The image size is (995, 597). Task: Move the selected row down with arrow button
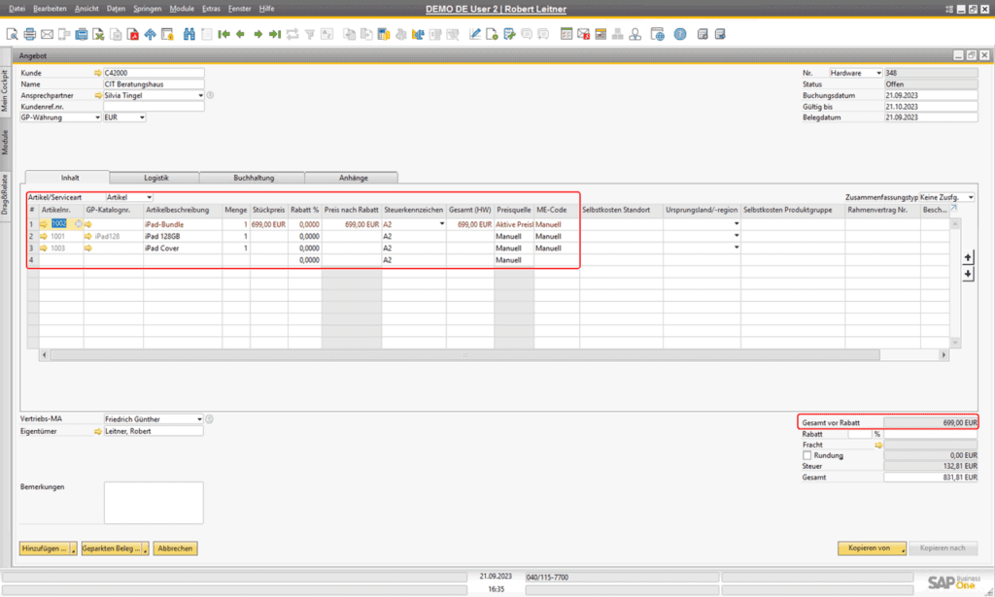click(968, 274)
